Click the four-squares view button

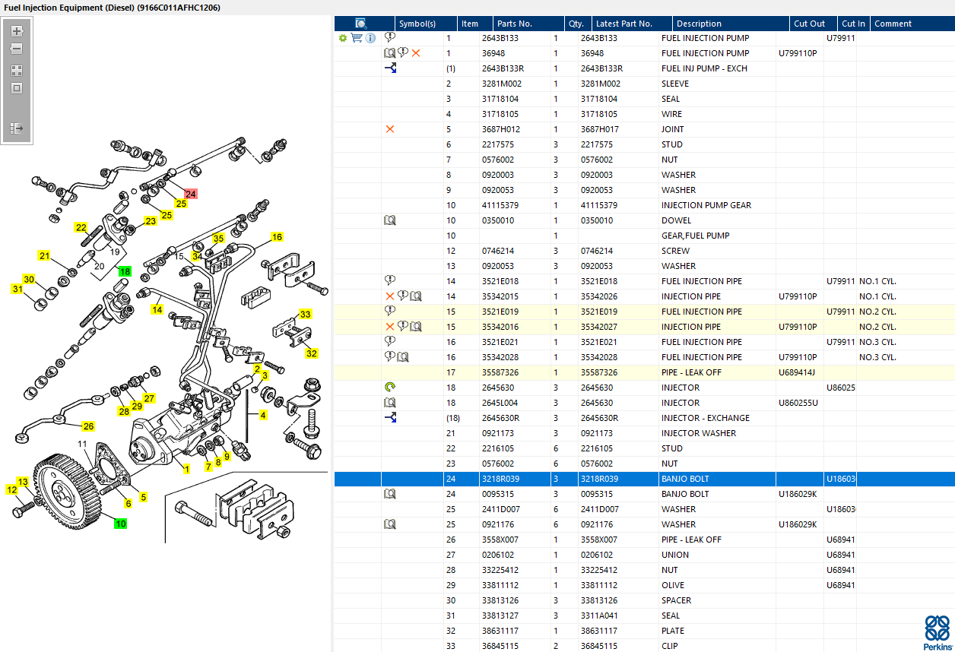pyautogui.click(x=17, y=70)
